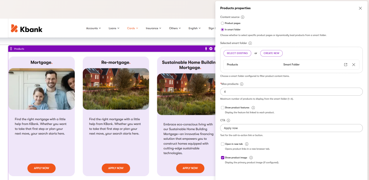Enable the Open in new tab checkbox
This screenshot has height=180, width=369.
(222, 144)
